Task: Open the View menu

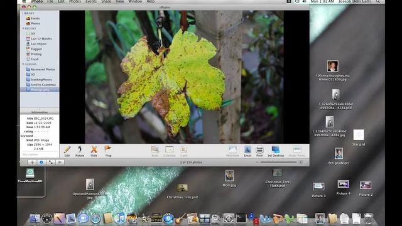Action: 120,1
